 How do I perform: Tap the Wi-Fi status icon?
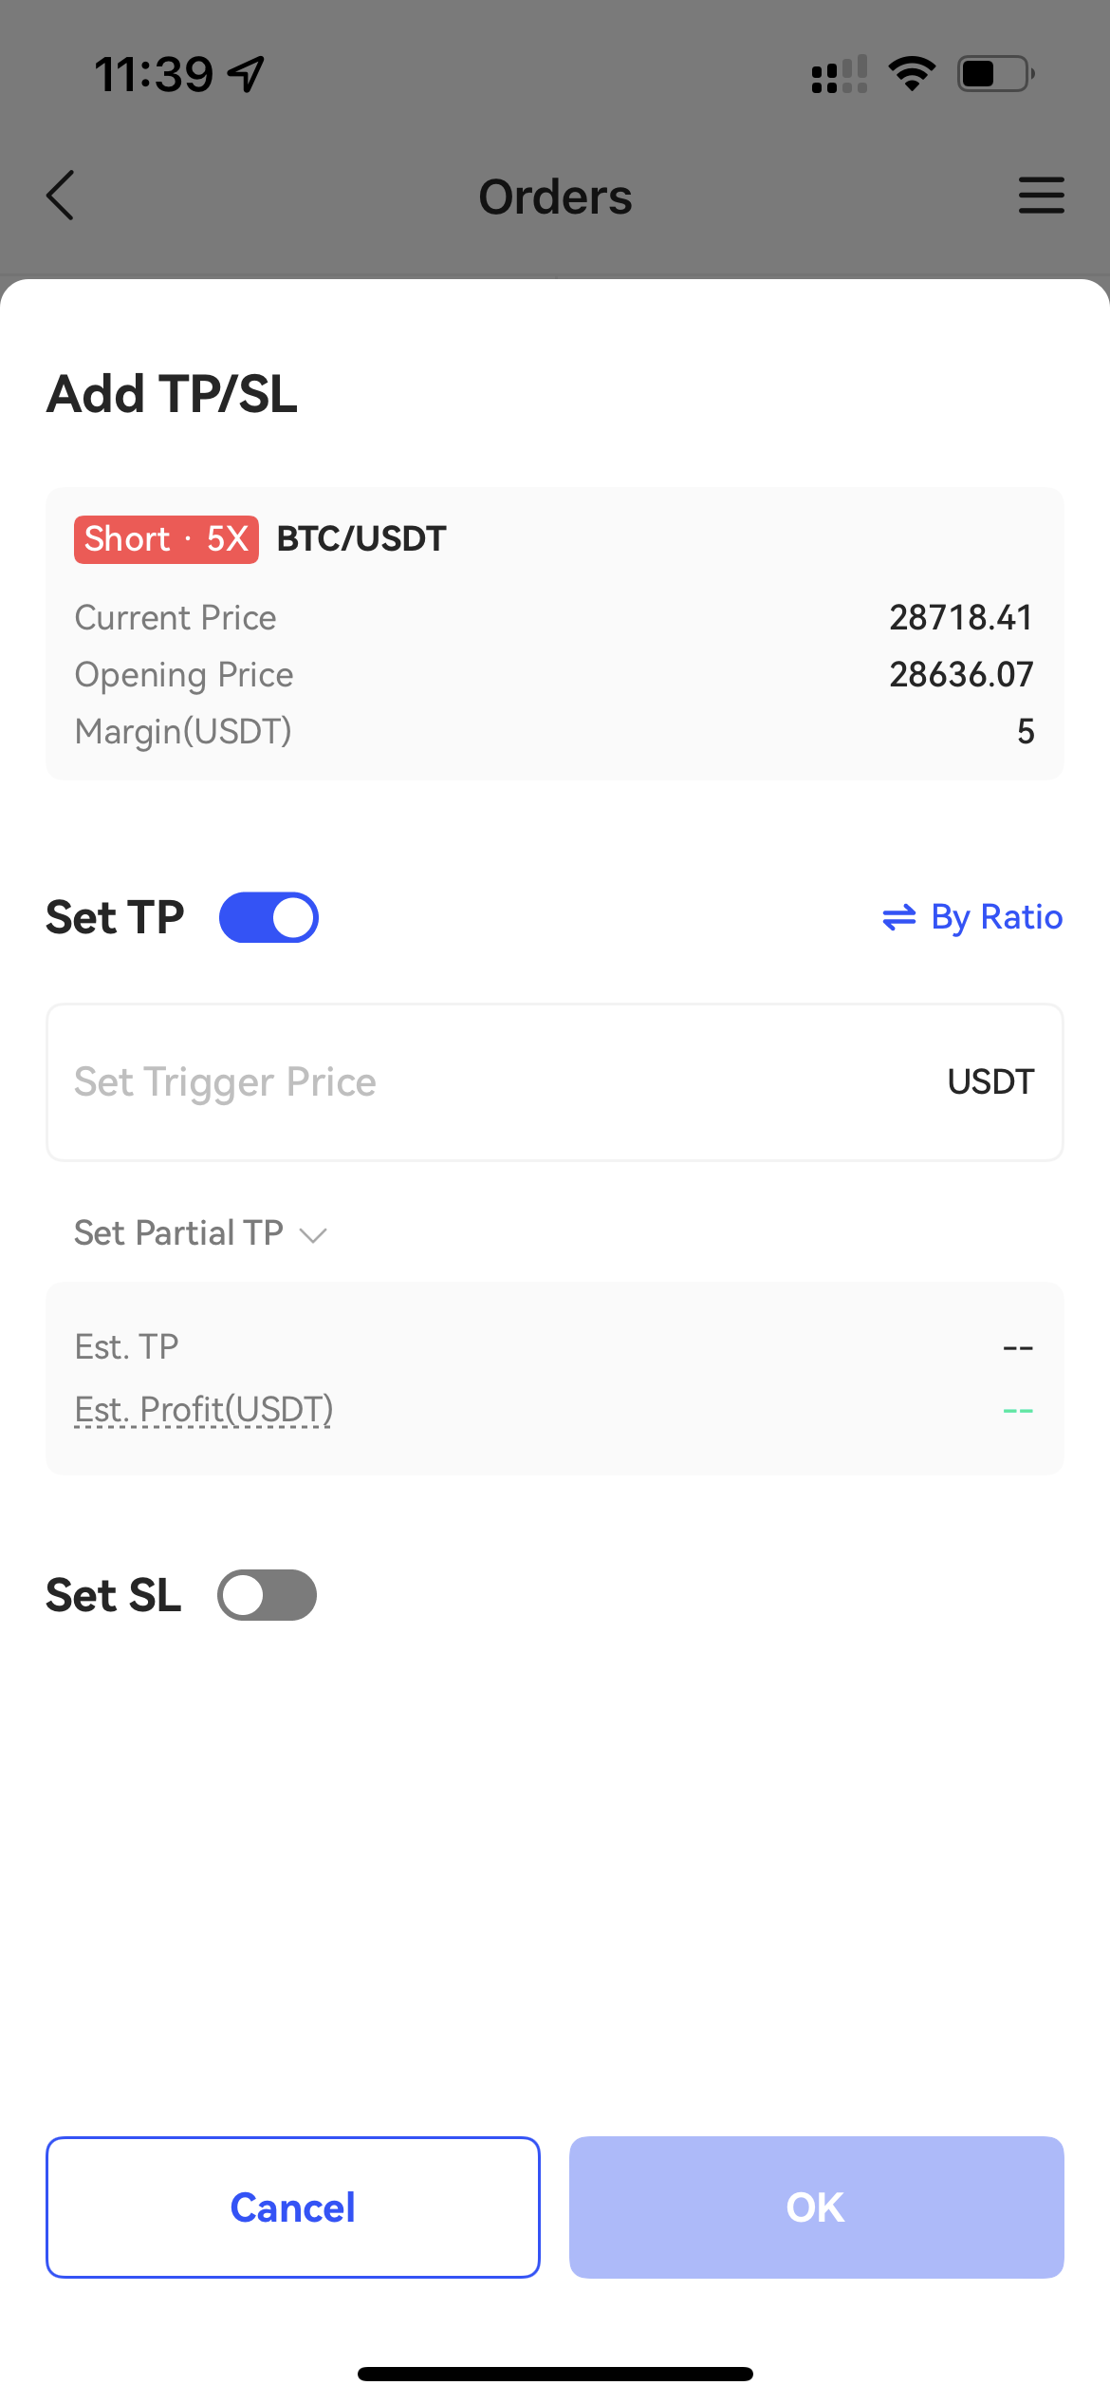click(912, 74)
